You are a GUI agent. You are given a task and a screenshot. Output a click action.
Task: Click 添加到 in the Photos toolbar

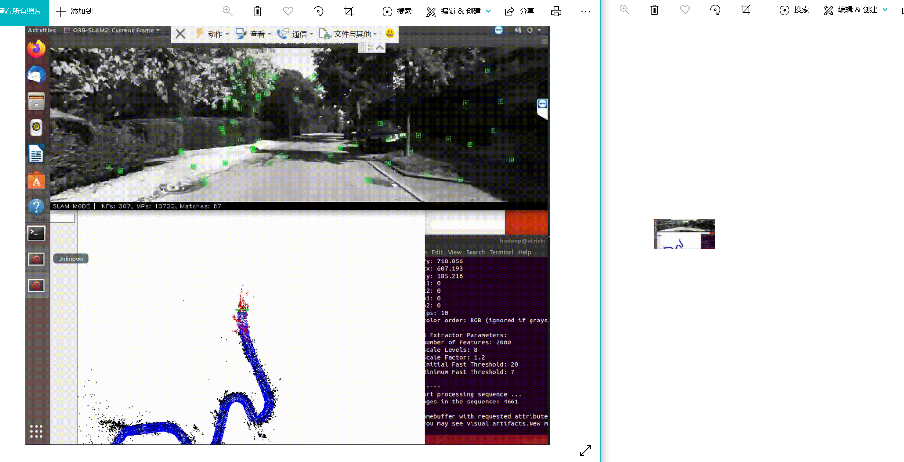(x=75, y=11)
